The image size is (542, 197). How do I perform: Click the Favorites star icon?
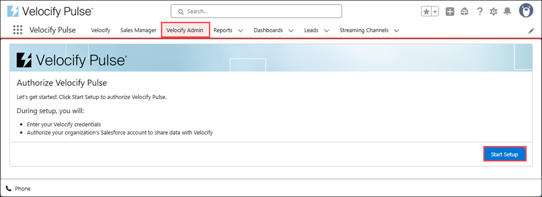coord(426,11)
